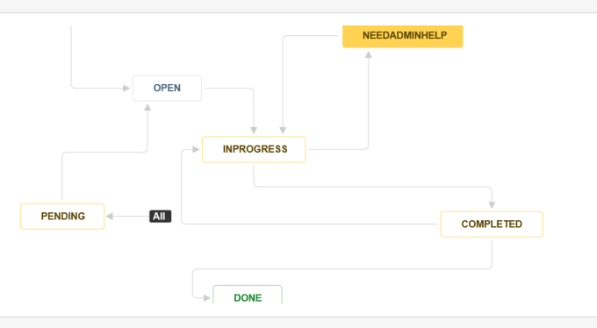The height and width of the screenshot is (328, 597).
Task: Click arrowhead entering OPEN from left
Action: (x=126, y=89)
